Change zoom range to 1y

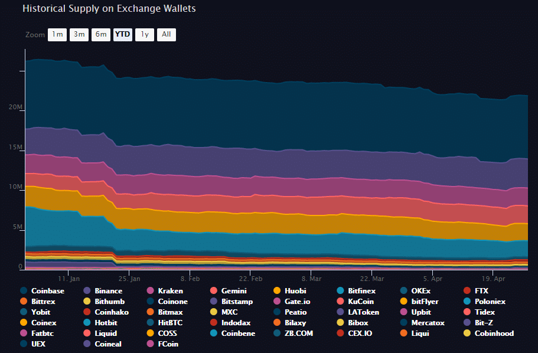point(144,34)
